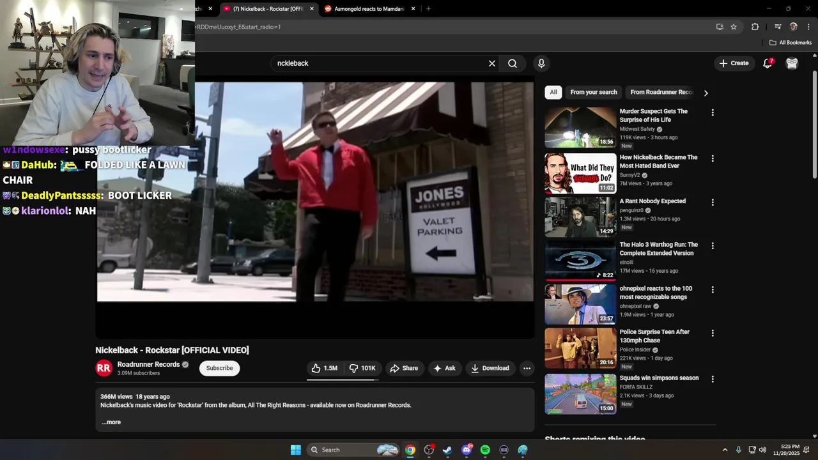Open options for A Rant Nobody Expected

point(713,203)
